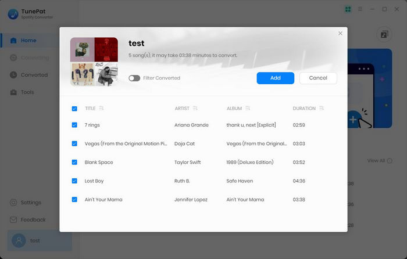Open the Converted section in sidebar
Viewport: 407px width, 259px height.
click(30, 75)
